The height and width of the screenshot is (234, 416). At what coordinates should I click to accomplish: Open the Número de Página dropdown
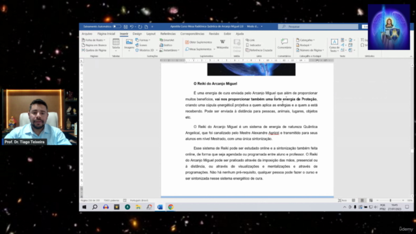(x=310, y=50)
